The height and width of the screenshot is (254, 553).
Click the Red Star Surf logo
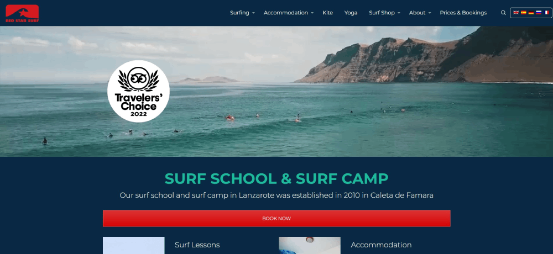coord(22,13)
